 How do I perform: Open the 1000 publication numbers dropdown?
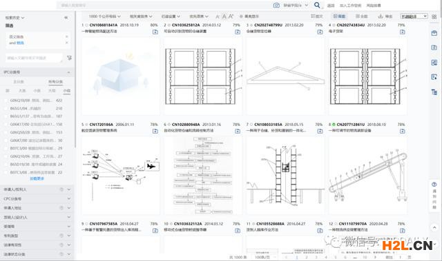tap(104, 17)
